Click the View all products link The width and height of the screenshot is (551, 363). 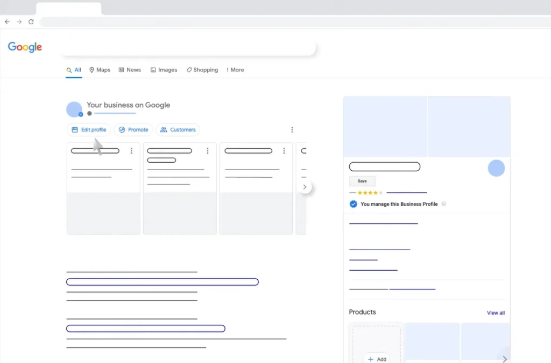[496, 313]
